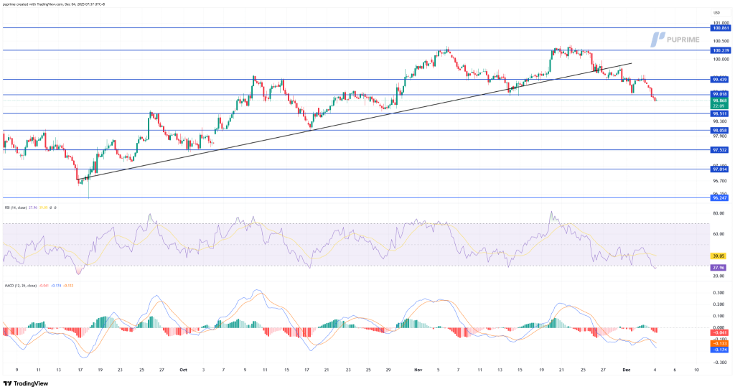Click the PU Prime watermark logo
This screenshot has width=735, height=392.
click(678, 39)
